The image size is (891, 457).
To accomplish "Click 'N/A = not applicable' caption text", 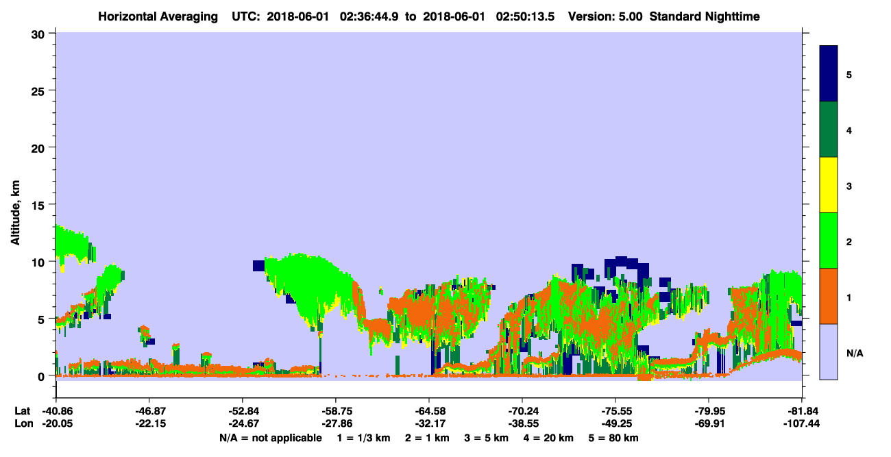I will [x=270, y=438].
